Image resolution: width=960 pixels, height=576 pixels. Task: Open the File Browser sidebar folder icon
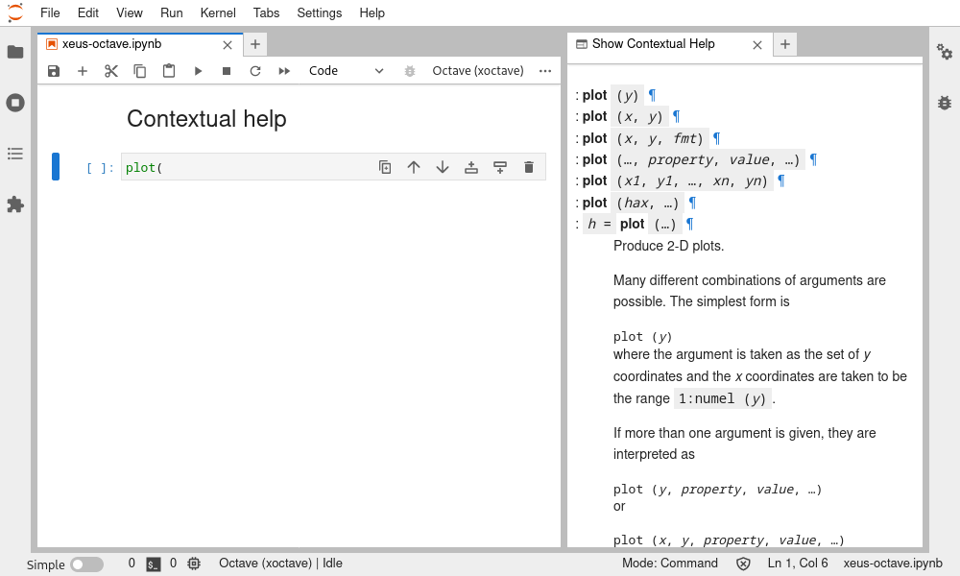point(15,52)
